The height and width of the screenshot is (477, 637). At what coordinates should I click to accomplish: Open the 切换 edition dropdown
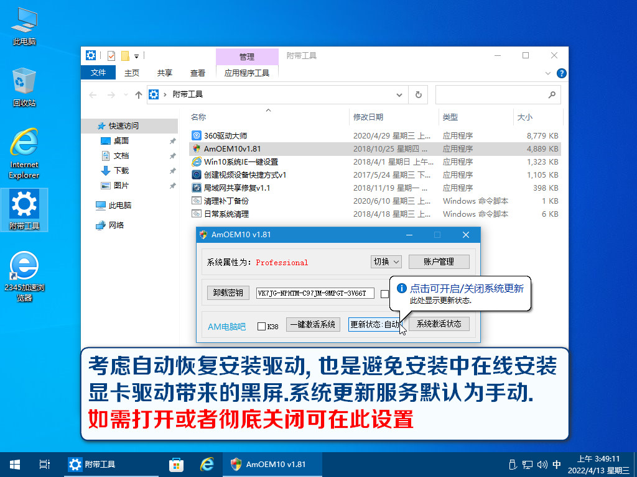point(386,261)
